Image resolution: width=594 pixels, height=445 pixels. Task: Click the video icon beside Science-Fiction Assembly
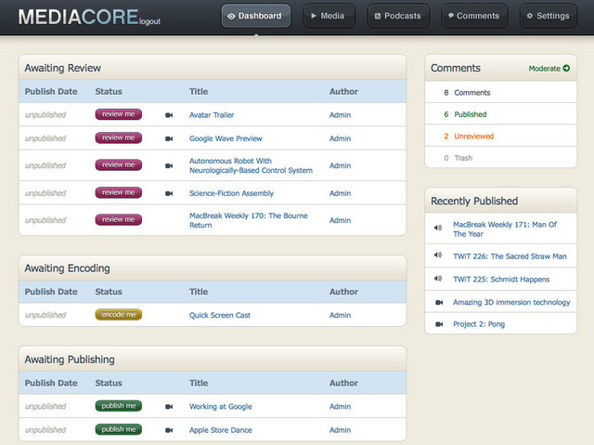pyautogui.click(x=169, y=193)
